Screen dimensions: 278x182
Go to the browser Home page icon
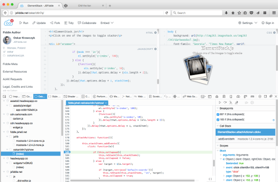233,13
